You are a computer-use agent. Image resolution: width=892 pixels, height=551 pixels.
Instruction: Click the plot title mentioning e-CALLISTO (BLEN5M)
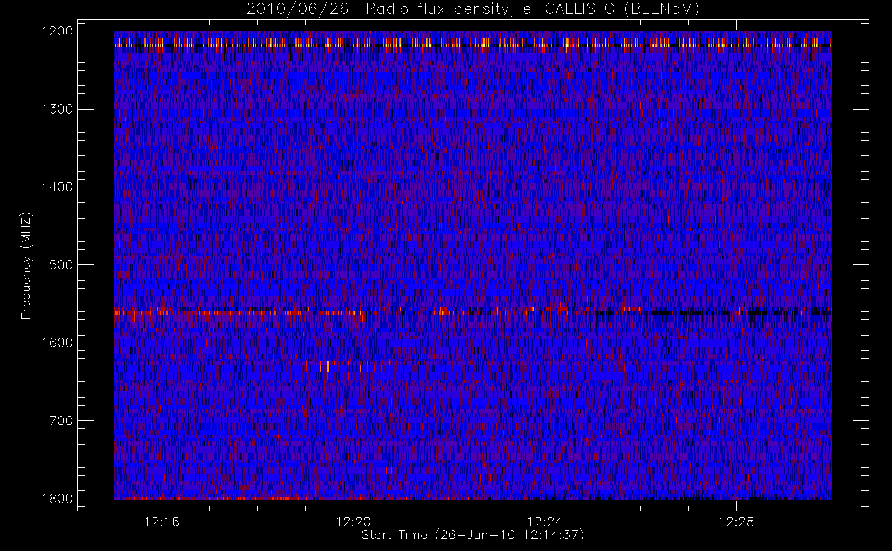(473, 9)
